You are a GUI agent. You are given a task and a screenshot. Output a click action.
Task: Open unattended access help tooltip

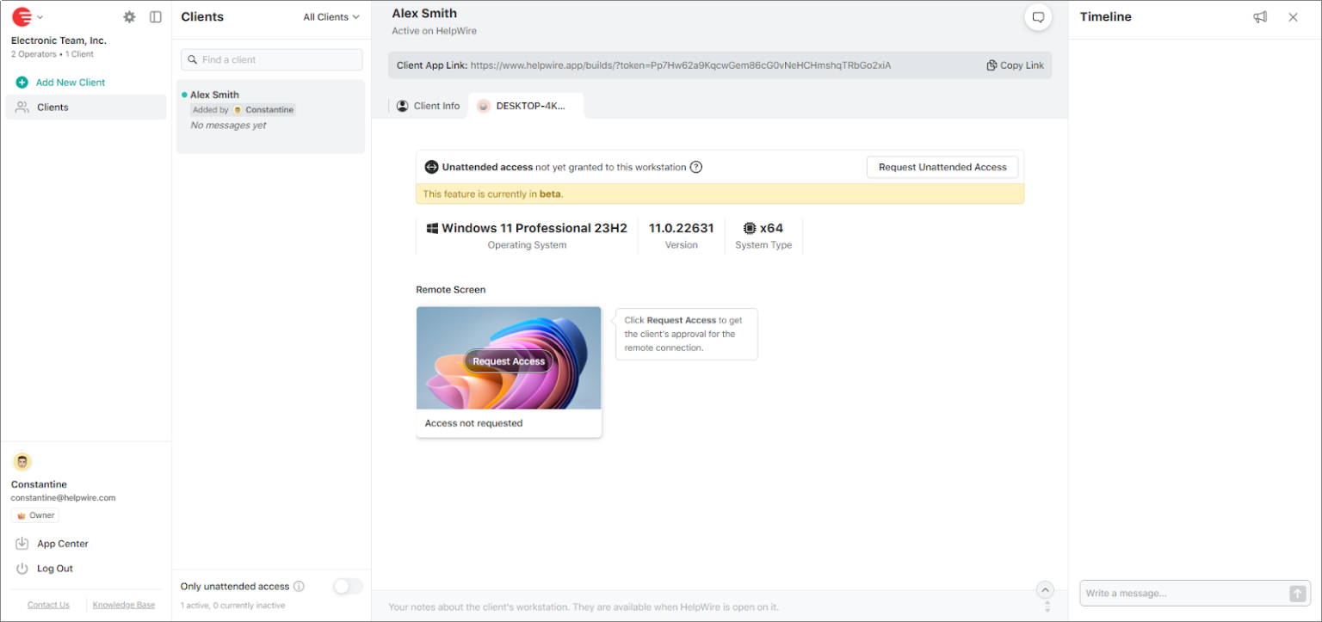coord(695,167)
